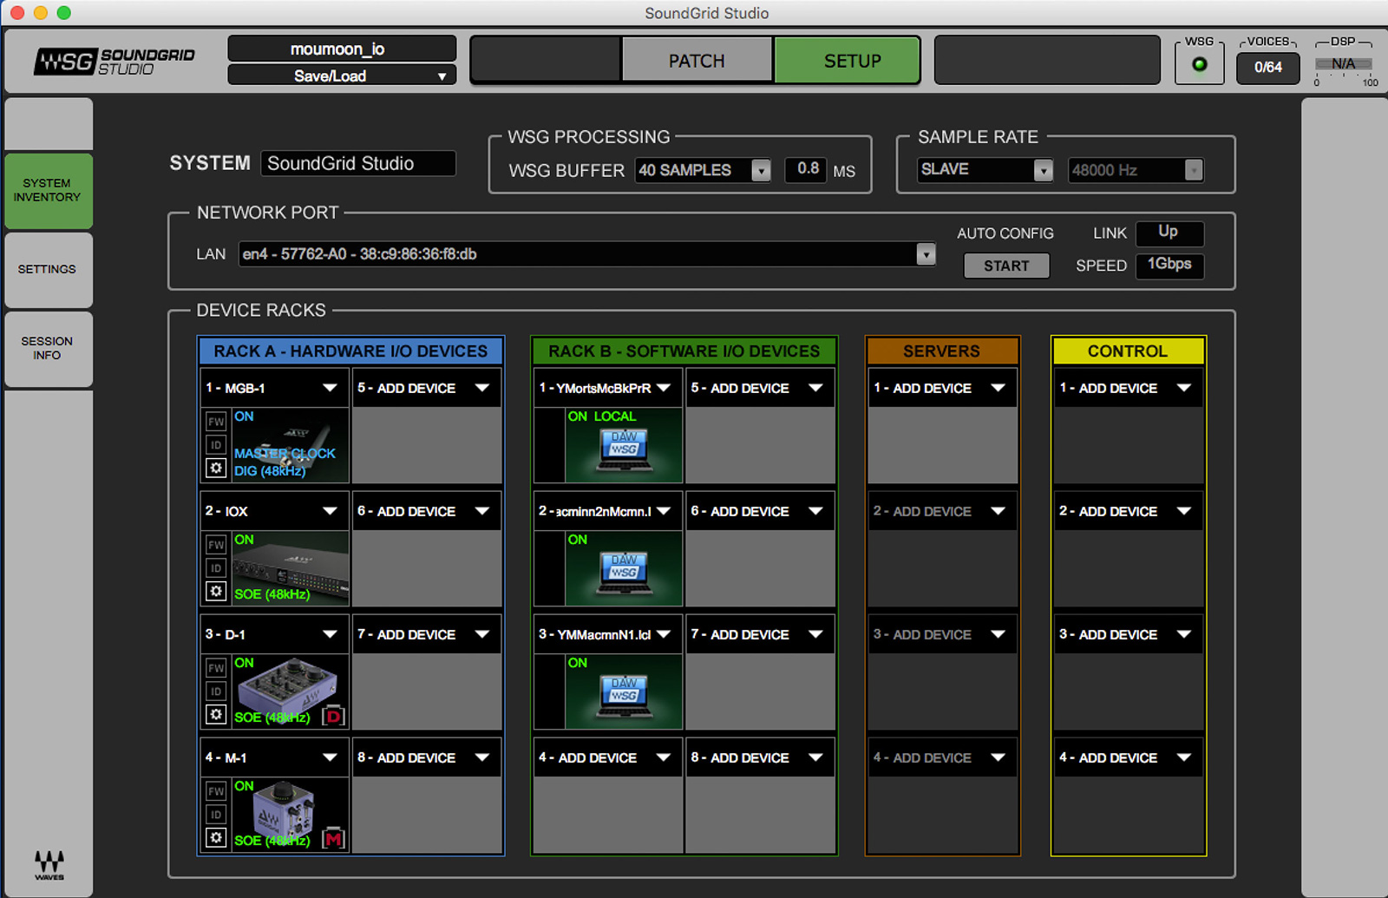Open the gear settings of IOX device

click(216, 592)
